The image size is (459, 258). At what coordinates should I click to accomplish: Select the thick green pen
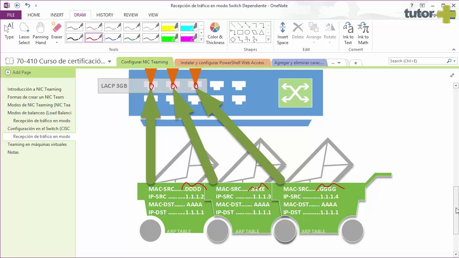[132, 38]
